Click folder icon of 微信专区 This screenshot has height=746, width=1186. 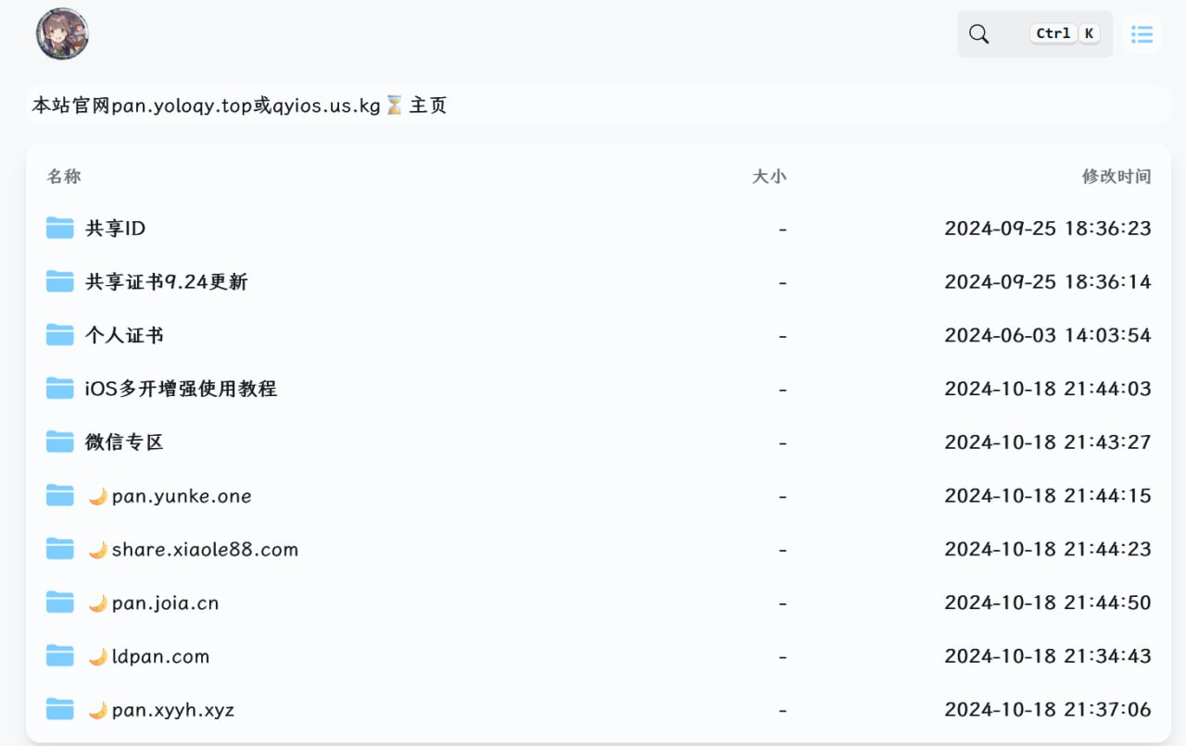[60, 442]
